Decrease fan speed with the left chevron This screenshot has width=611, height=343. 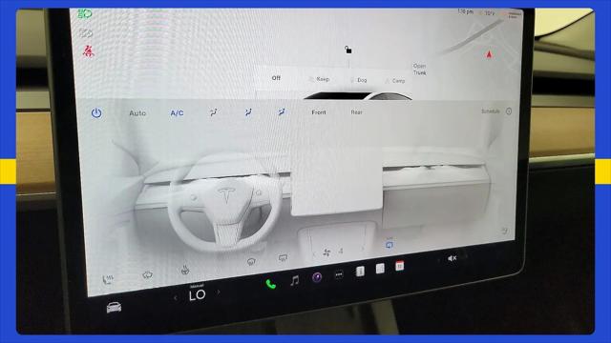pyautogui.click(x=314, y=254)
